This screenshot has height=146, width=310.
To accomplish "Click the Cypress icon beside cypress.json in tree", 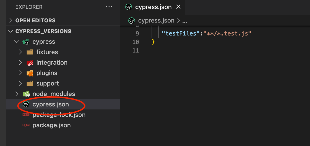I will click(26, 104).
